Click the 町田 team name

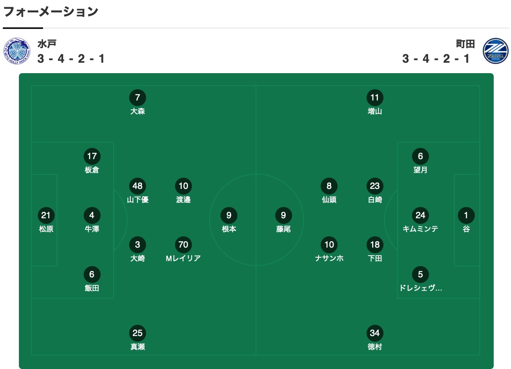point(465,43)
